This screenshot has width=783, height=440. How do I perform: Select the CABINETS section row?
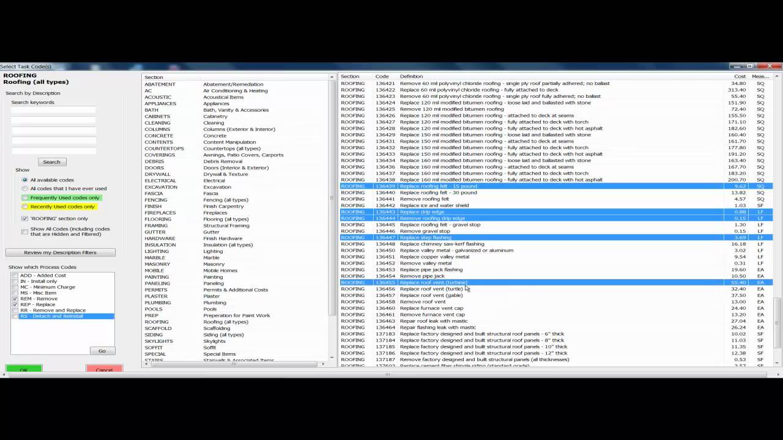(236, 117)
